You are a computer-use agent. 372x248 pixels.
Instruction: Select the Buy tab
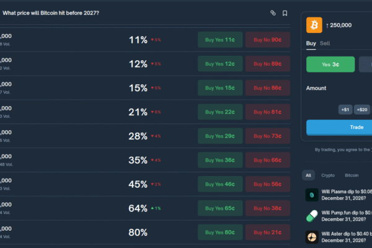pos(311,43)
